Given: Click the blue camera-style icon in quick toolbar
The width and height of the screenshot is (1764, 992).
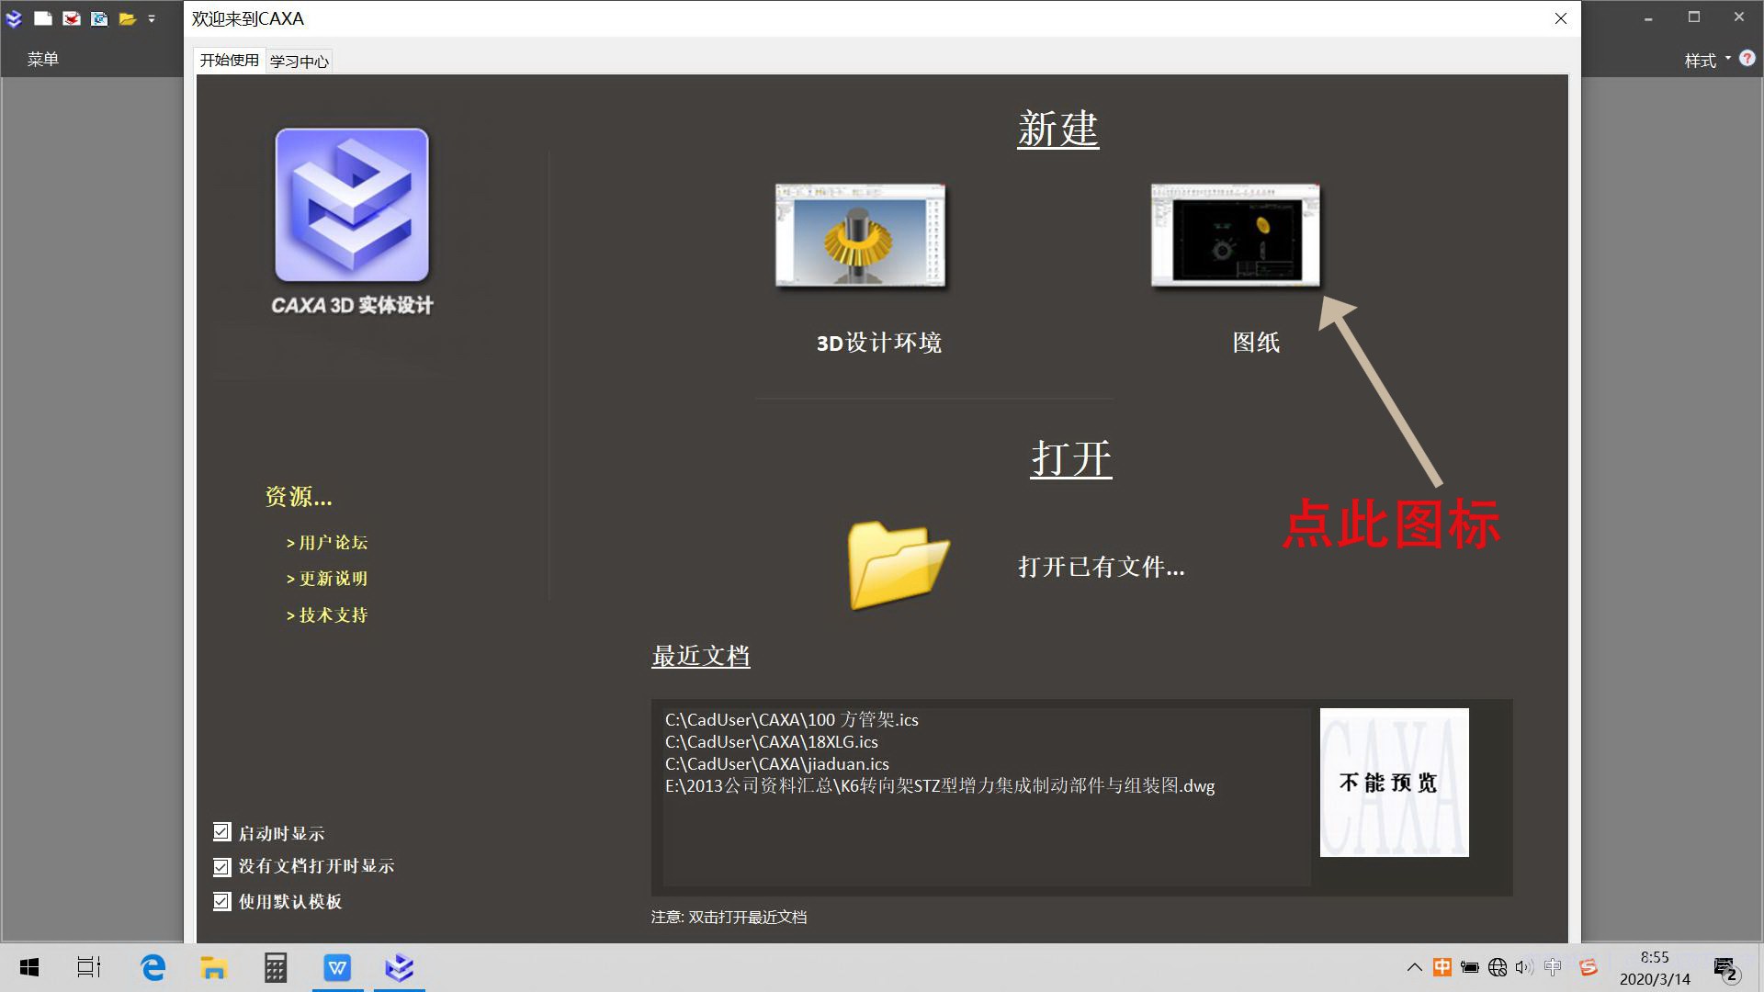Looking at the screenshot, I should click(x=99, y=18).
